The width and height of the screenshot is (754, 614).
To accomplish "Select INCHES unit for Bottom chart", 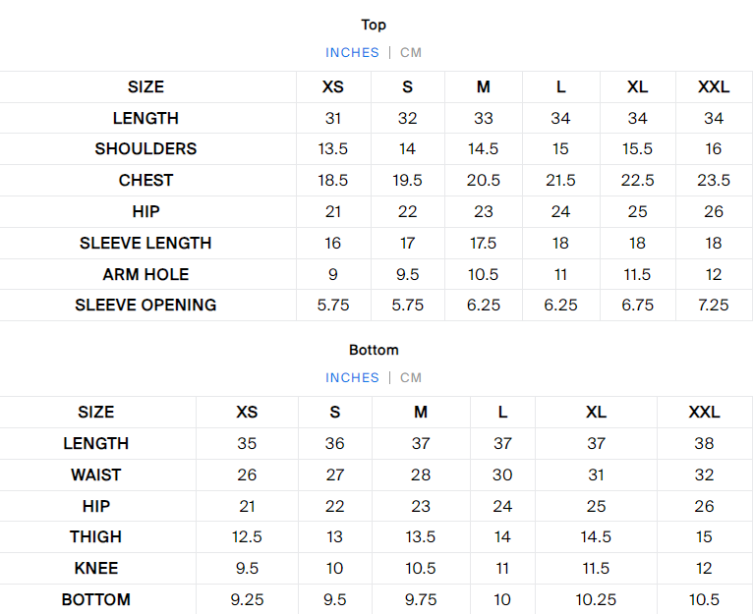I will tap(352, 377).
